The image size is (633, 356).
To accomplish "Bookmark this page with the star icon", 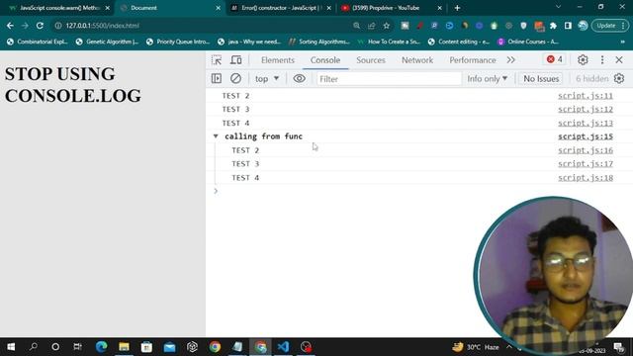I will pyautogui.click(x=387, y=26).
